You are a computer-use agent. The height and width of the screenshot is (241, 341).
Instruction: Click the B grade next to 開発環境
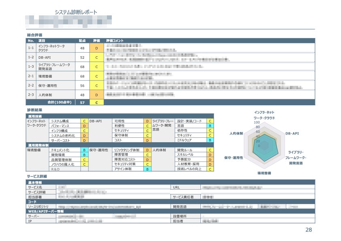pyautogui.click(x=84, y=155)
